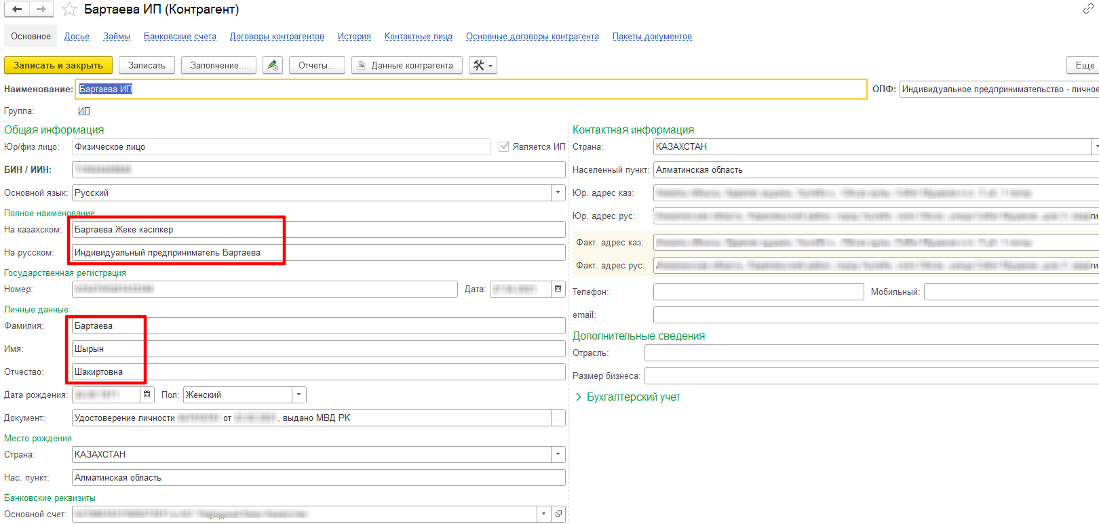Click the Отчество field
This screenshot has height=524, width=1099.
click(319, 372)
